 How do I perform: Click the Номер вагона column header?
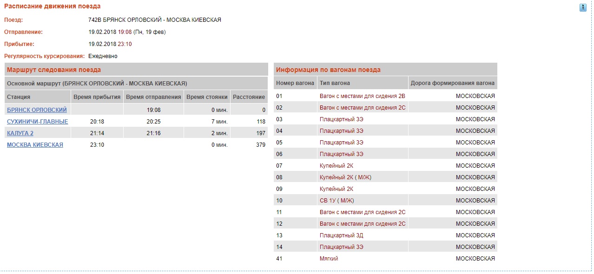(x=295, y=83)
